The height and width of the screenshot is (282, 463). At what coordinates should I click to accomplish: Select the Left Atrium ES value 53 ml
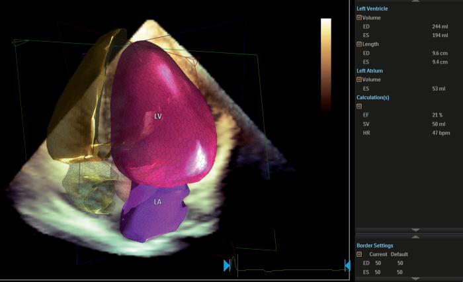pyautogui.click(x=439, y=89)
